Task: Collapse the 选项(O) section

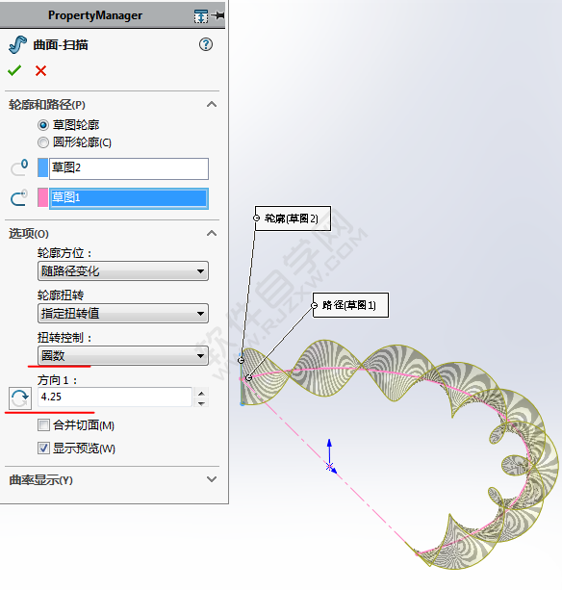Action: coord(212,233)
